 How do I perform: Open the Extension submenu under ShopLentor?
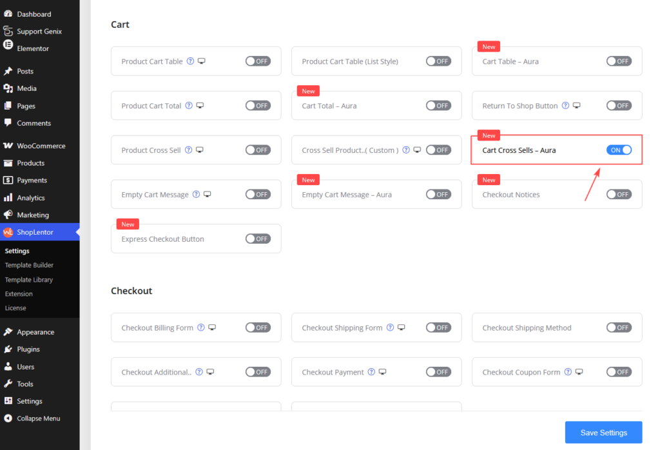19,293
